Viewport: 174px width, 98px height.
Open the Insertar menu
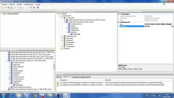pos(19,4)
